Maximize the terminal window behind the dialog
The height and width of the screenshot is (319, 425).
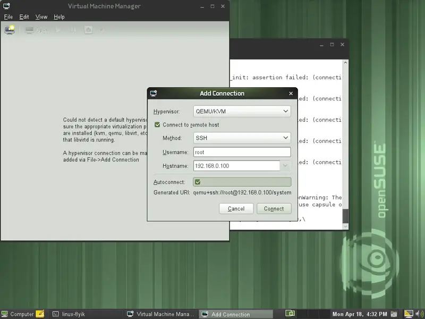pyautogui.click(x=332, y=45)
